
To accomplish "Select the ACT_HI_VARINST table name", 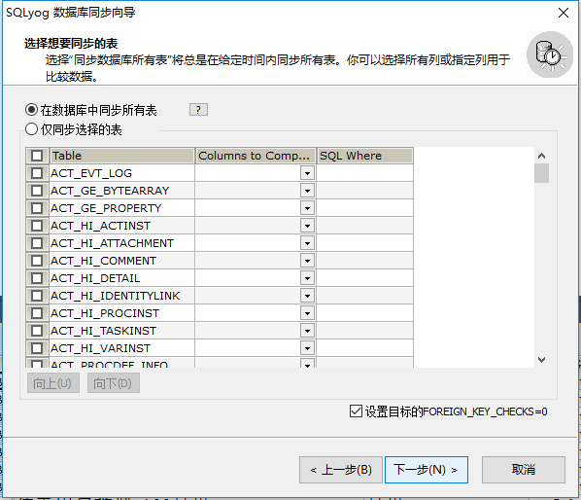I will [x=100, y=348].
